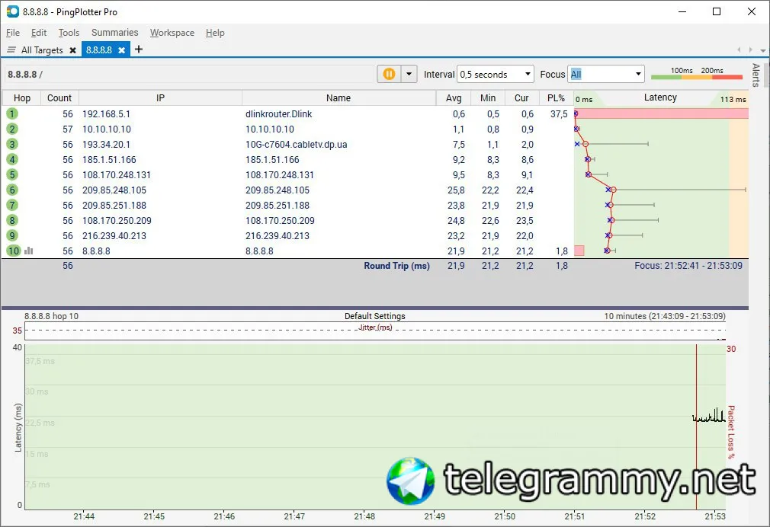
Task: Click the Cur column header
Action: pos(521,97)
